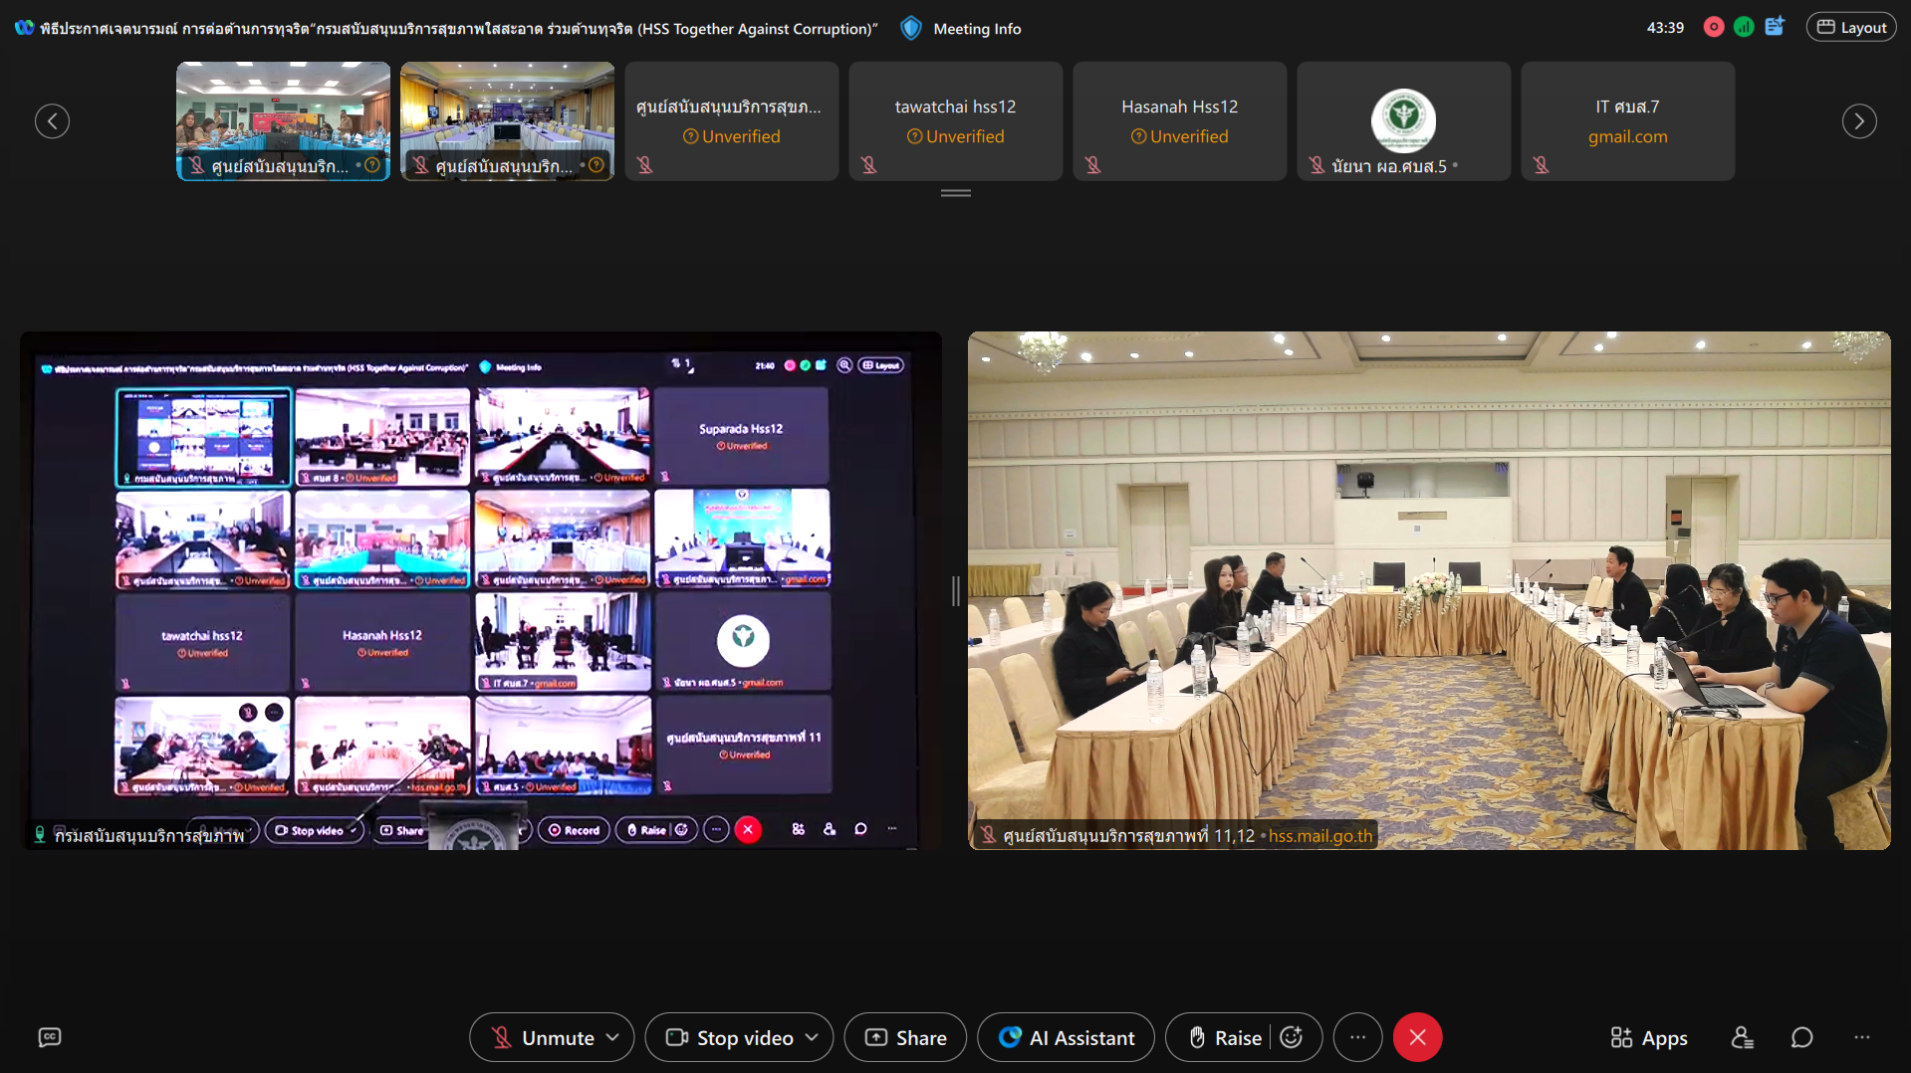The height and width of the screenshot is (1073, 1911).
Task: Open the participants panel icon
Action: pyautogui.click(x=1742, y=1037)
